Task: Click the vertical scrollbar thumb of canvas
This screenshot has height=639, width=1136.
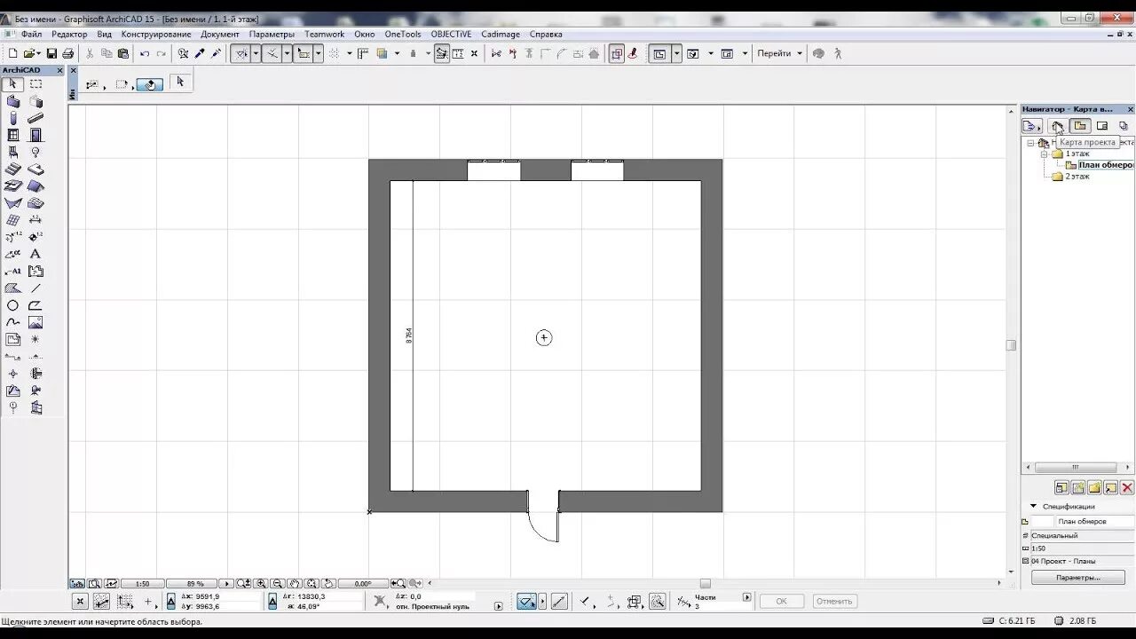Action: click(x=1010, y=345)
